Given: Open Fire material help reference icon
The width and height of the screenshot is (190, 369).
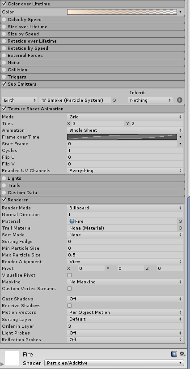Looking at the screenshot, I should [174, 354].
